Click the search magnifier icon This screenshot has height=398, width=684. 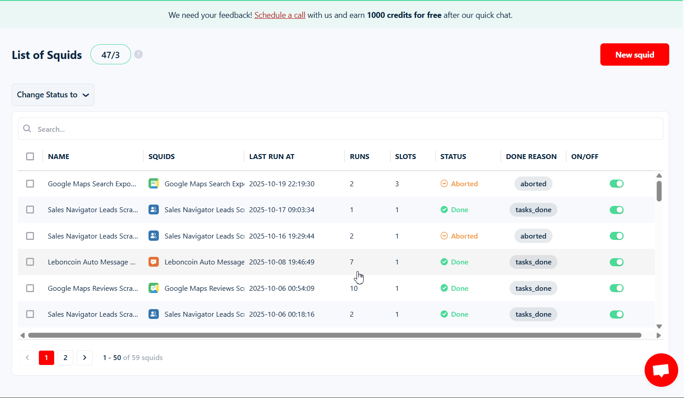27,129
